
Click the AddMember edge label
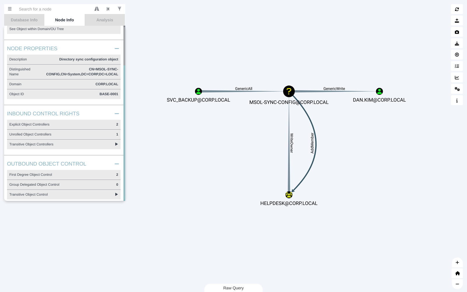[312, 143]
